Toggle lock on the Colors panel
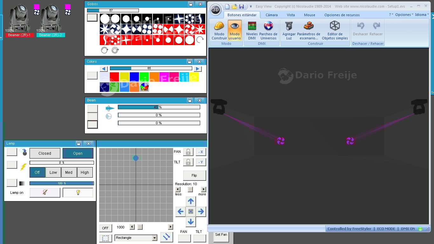Screen dimensions: 434x244 (189, 62)
